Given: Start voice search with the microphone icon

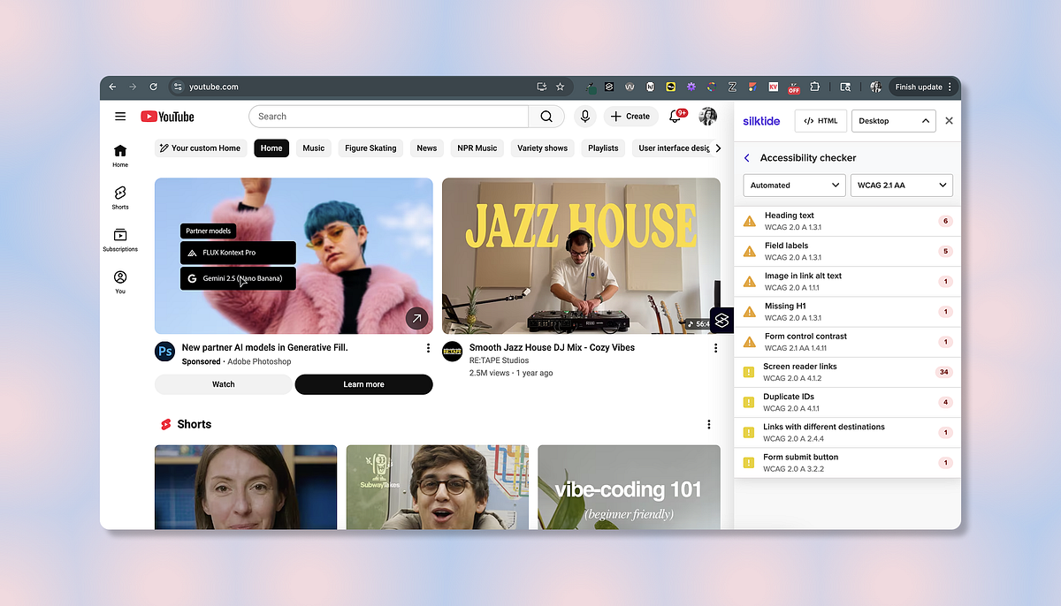Looking at the screenshot, I should (584, 117).
